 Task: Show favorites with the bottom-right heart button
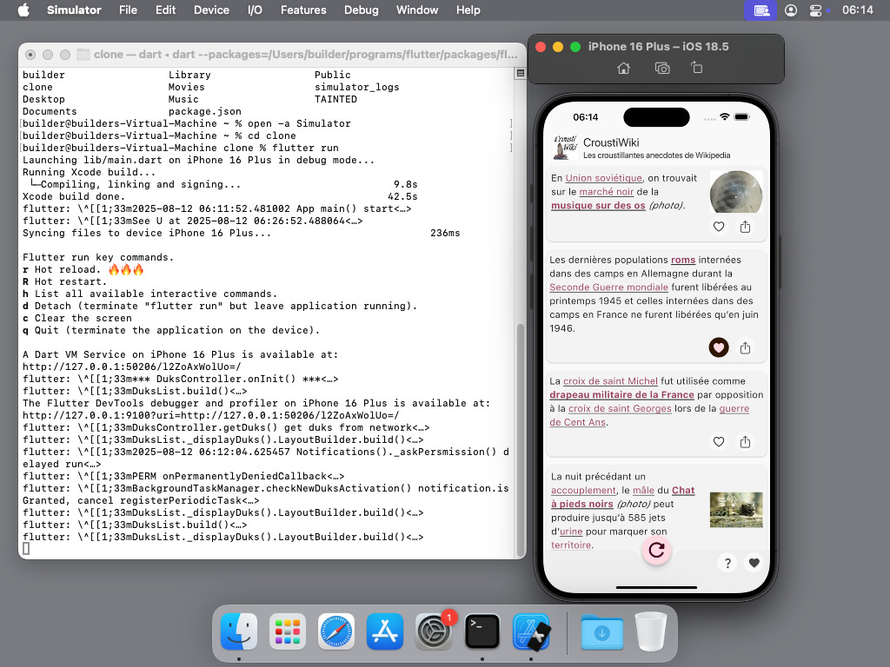pyautogui.click(x=754, y=563)
